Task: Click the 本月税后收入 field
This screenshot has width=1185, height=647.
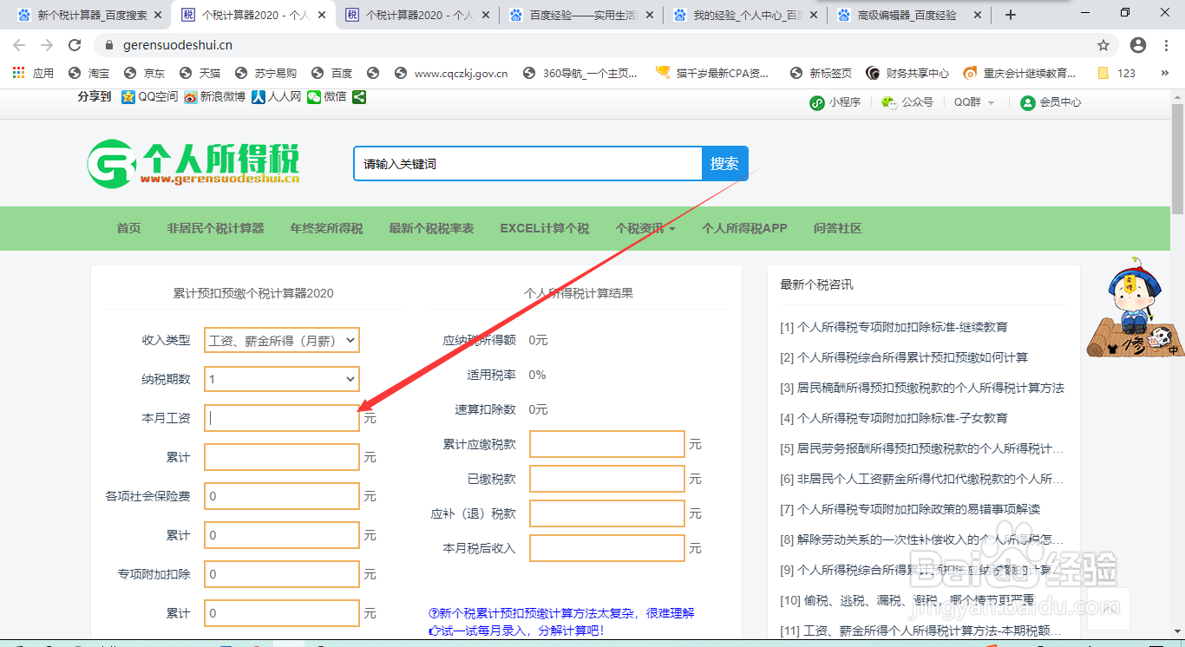Action: point(607,548)
